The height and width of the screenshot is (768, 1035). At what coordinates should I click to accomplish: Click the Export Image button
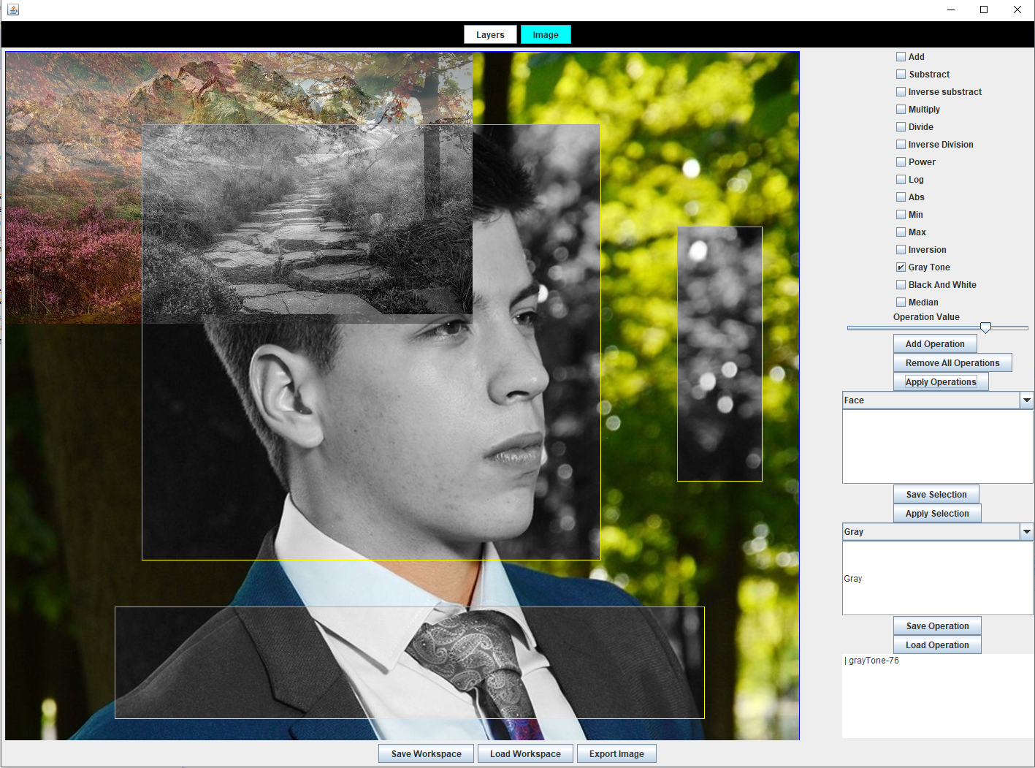point(617,754)
